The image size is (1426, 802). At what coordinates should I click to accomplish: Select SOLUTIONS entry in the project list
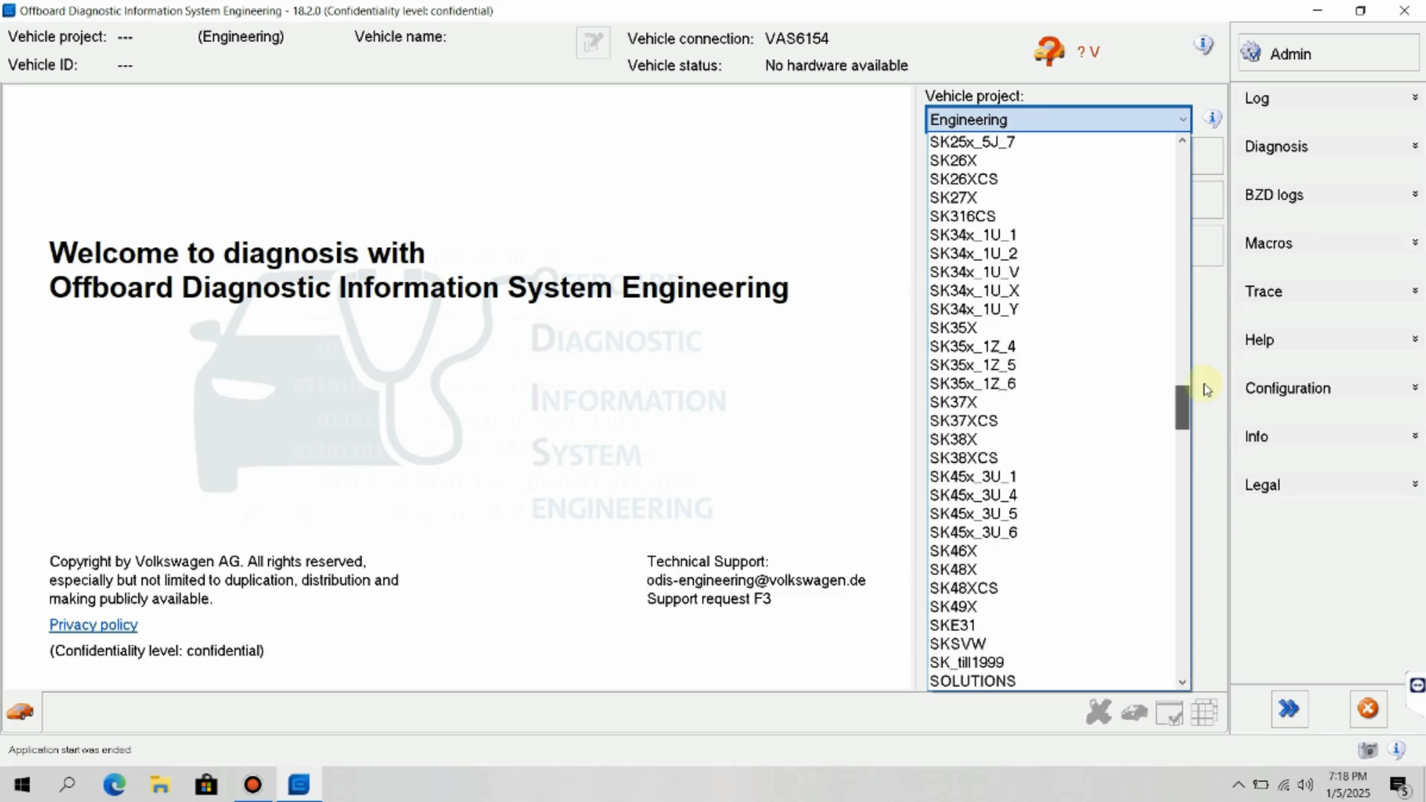[972, 681]
